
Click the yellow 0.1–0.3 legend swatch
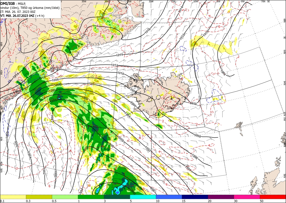pos(13,197)
